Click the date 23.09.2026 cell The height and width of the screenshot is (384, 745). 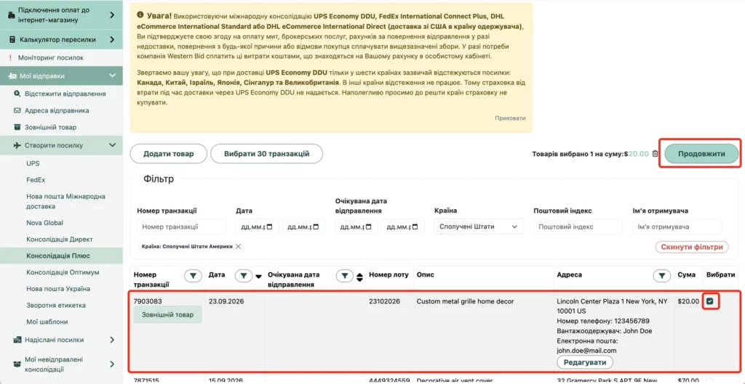[226, 301]
